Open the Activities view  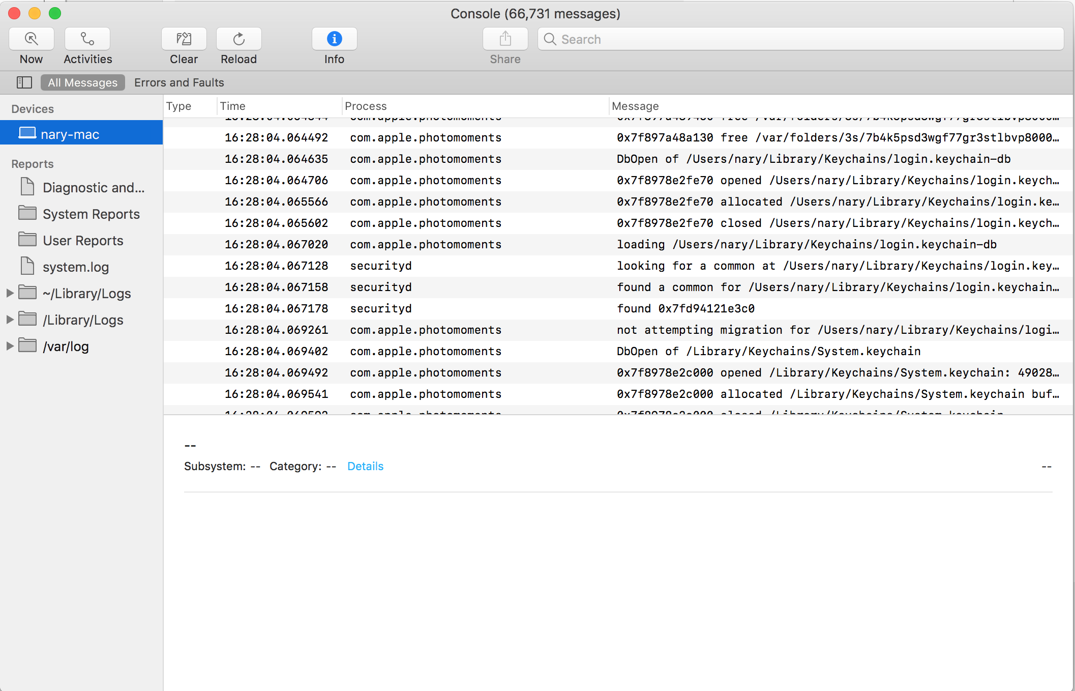point(86,39)
